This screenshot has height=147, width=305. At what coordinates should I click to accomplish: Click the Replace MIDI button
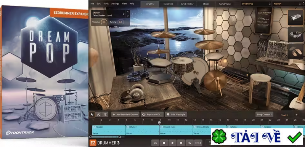(x=152, y=114)
